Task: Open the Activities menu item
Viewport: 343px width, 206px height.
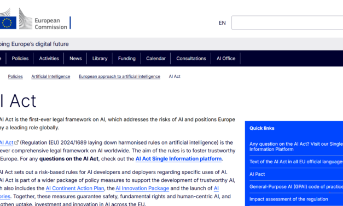Action: pos(49,59)
